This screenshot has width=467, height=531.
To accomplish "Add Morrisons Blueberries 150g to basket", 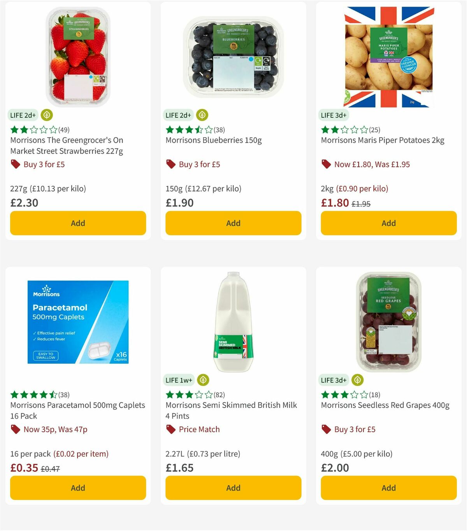I will coord(233,223).
